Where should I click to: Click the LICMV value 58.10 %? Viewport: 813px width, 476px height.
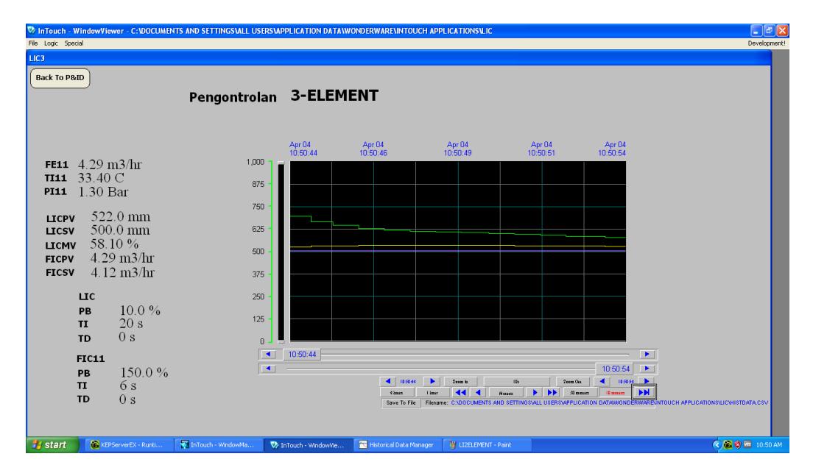114,244
